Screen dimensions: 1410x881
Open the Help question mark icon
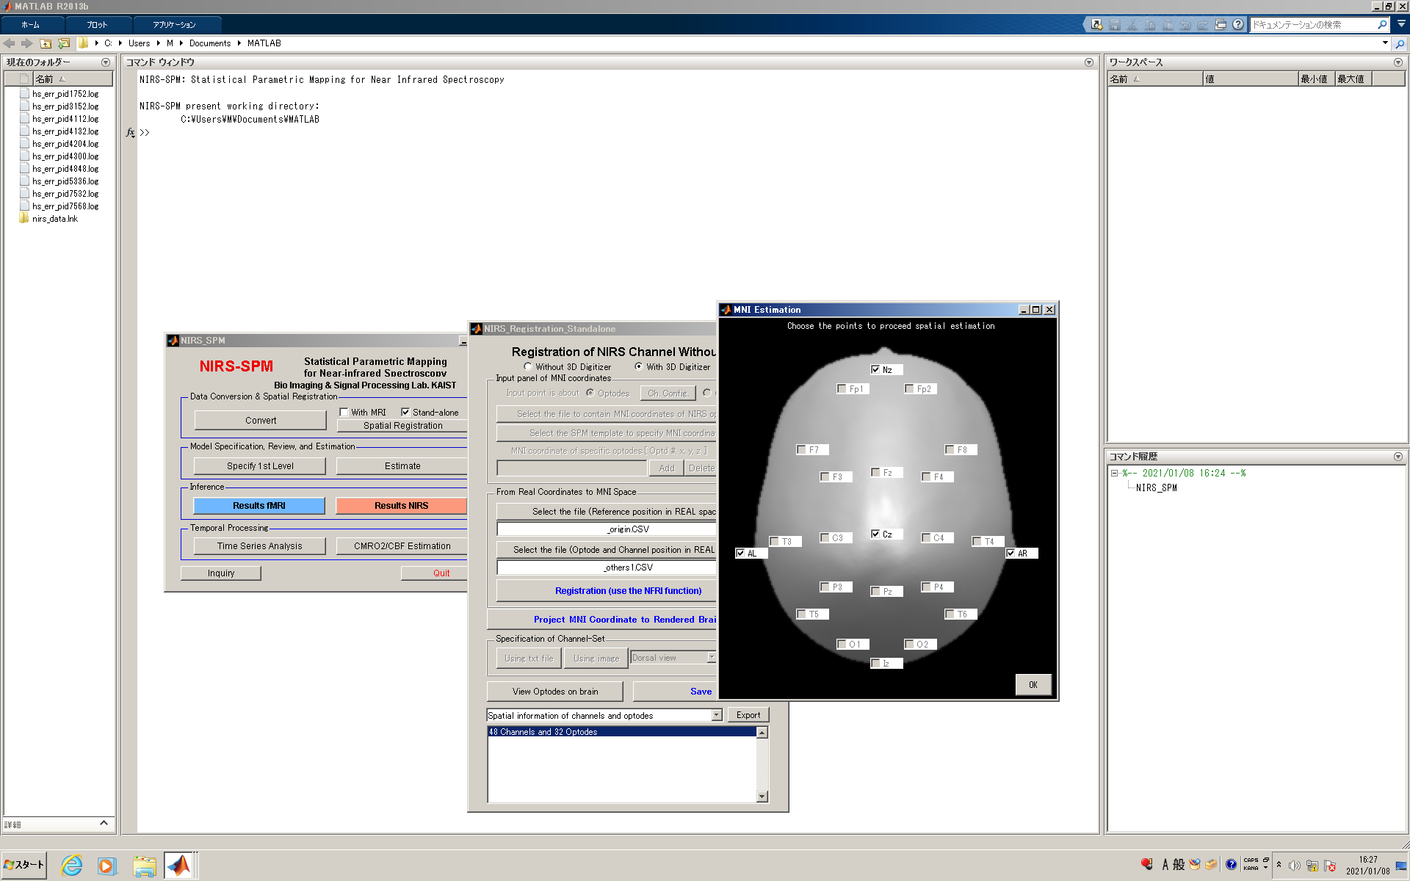click(x=1238, y=24)
